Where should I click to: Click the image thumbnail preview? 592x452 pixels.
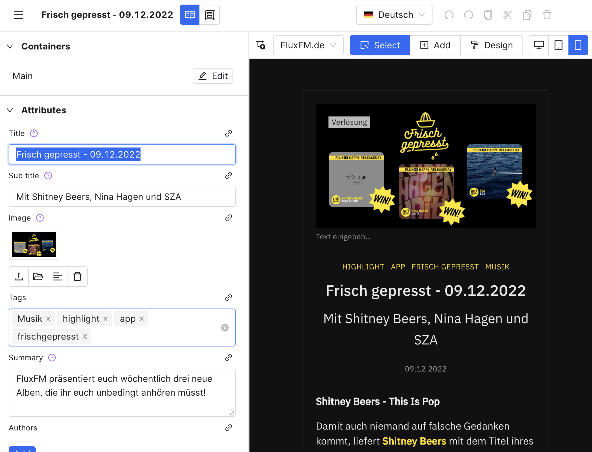[34, 244]
